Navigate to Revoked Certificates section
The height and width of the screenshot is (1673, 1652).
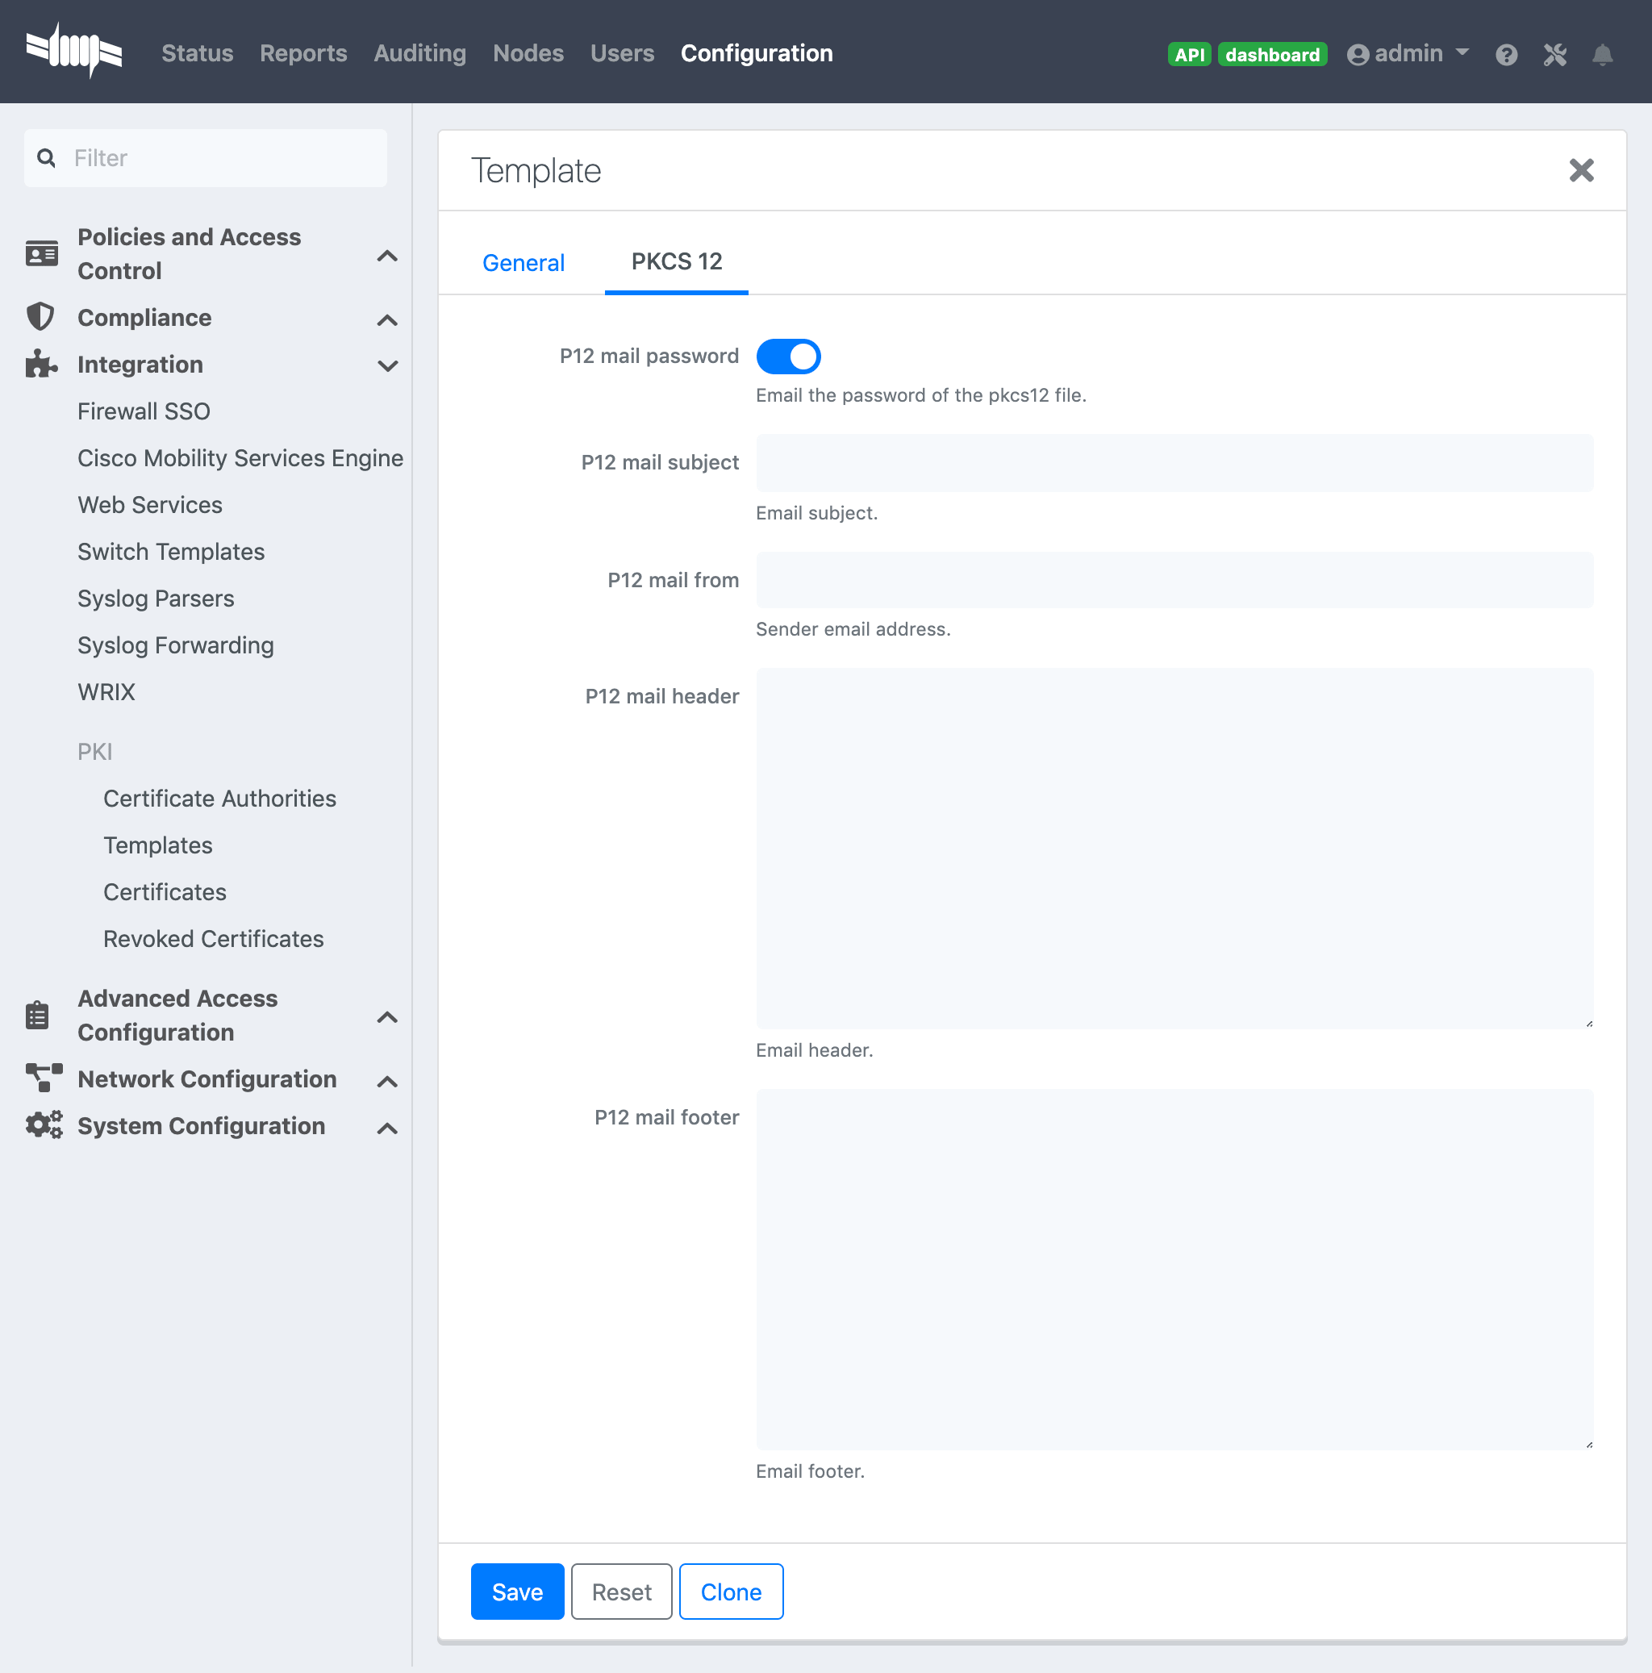[213, 938]
